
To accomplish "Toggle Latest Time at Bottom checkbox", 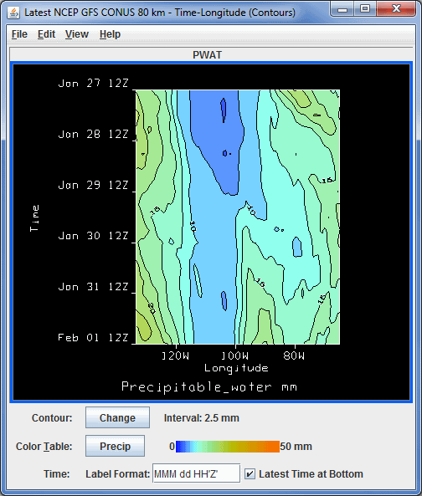I will click(x=250, y=474).
